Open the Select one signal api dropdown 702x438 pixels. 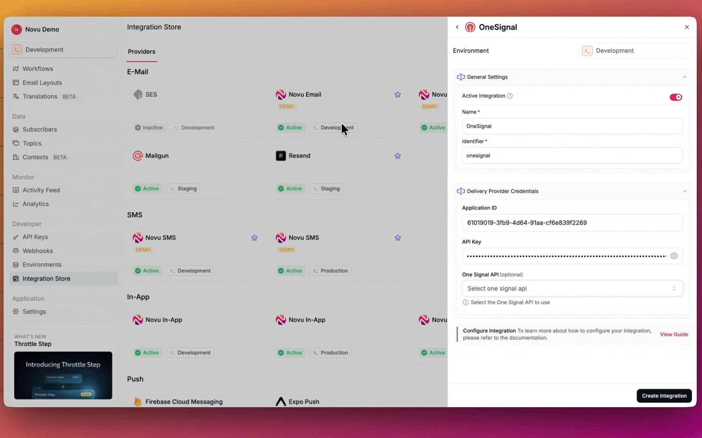point(571,288)
